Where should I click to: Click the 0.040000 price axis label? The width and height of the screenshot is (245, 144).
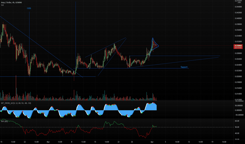[x=238, y=18]
